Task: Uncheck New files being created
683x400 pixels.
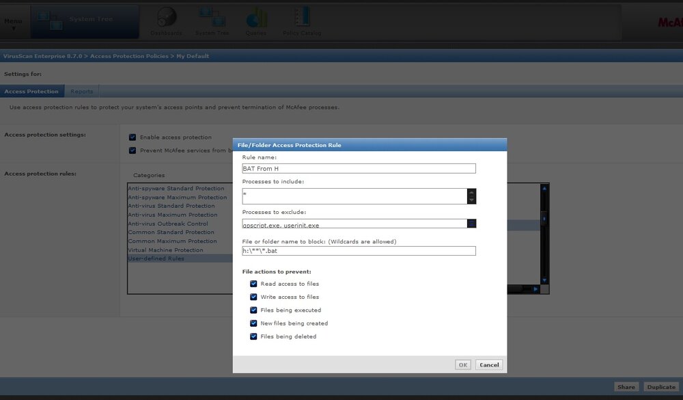Action: coord(253,323)
